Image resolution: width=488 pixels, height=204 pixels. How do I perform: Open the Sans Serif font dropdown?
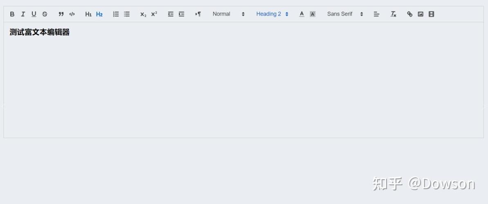pyautogui.click(x=345, y=14)
